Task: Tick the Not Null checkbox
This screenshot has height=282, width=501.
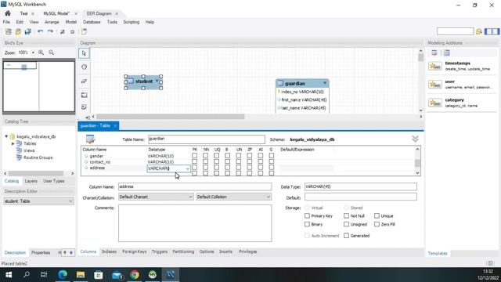Action: [x=346, y=216]
